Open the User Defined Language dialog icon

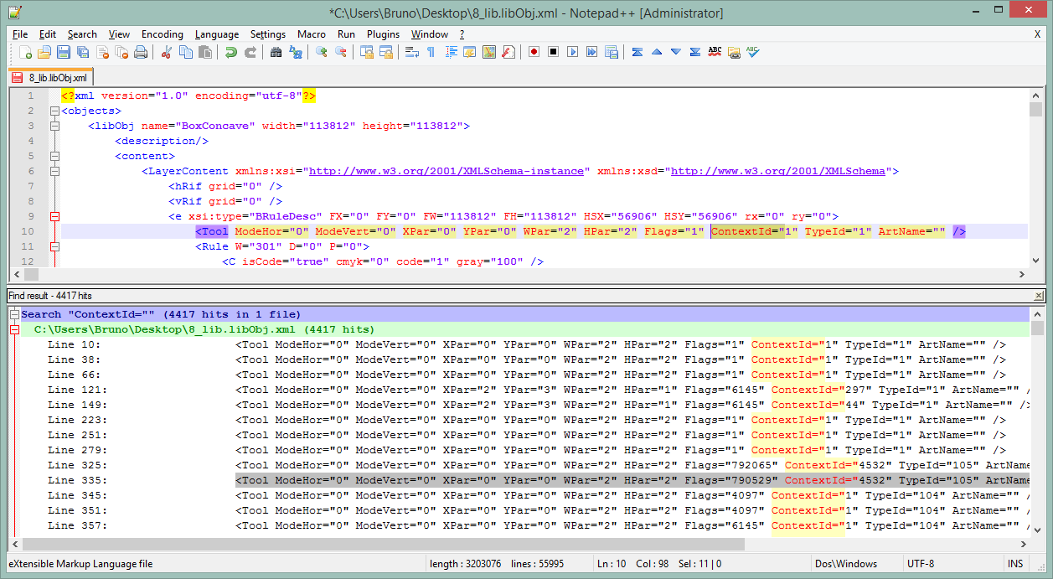[470, 52]
